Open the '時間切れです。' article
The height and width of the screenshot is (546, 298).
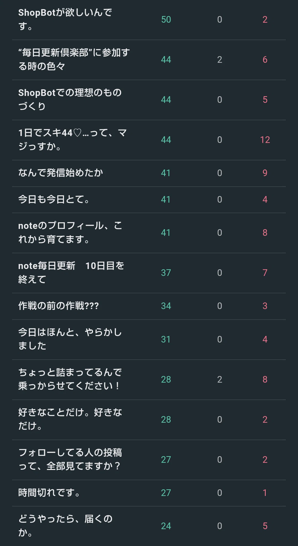coord(49,493)
